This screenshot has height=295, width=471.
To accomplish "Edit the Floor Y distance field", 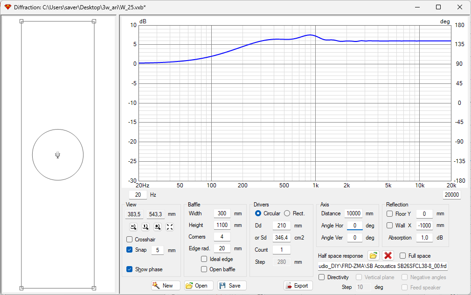I will point(424,213).
